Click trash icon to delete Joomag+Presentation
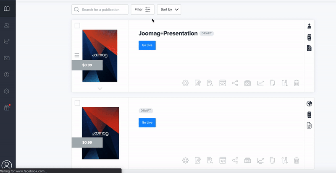Image resolution: width=336 pixels, height=173 pixels. point(297,83)
